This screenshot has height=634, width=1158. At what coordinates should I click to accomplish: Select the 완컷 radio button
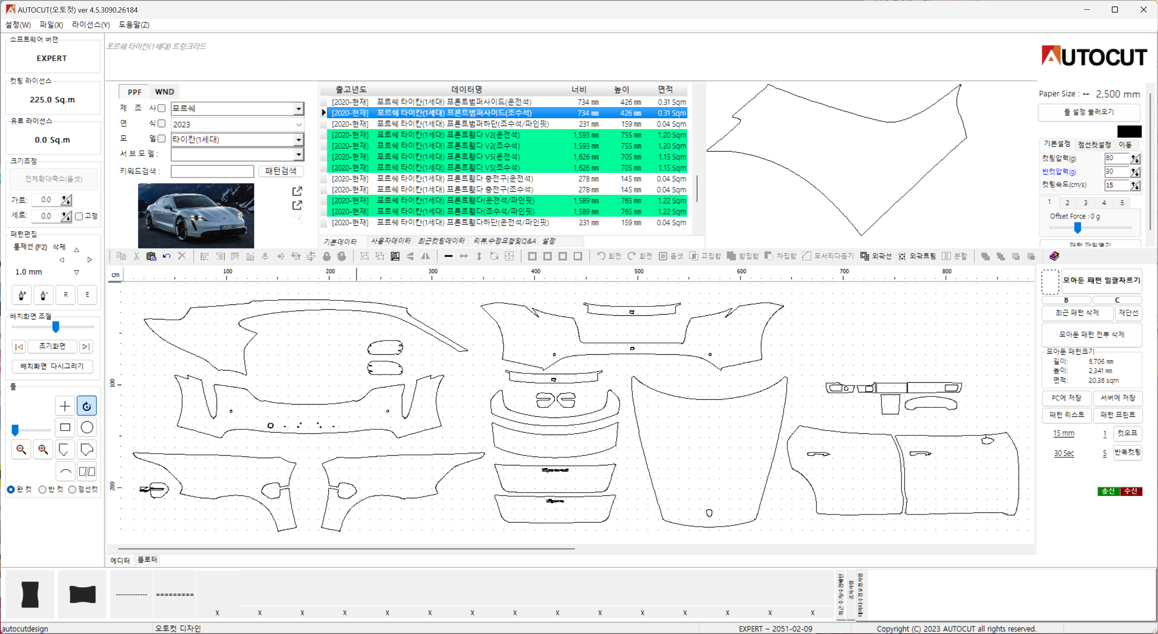click(11, 489)
